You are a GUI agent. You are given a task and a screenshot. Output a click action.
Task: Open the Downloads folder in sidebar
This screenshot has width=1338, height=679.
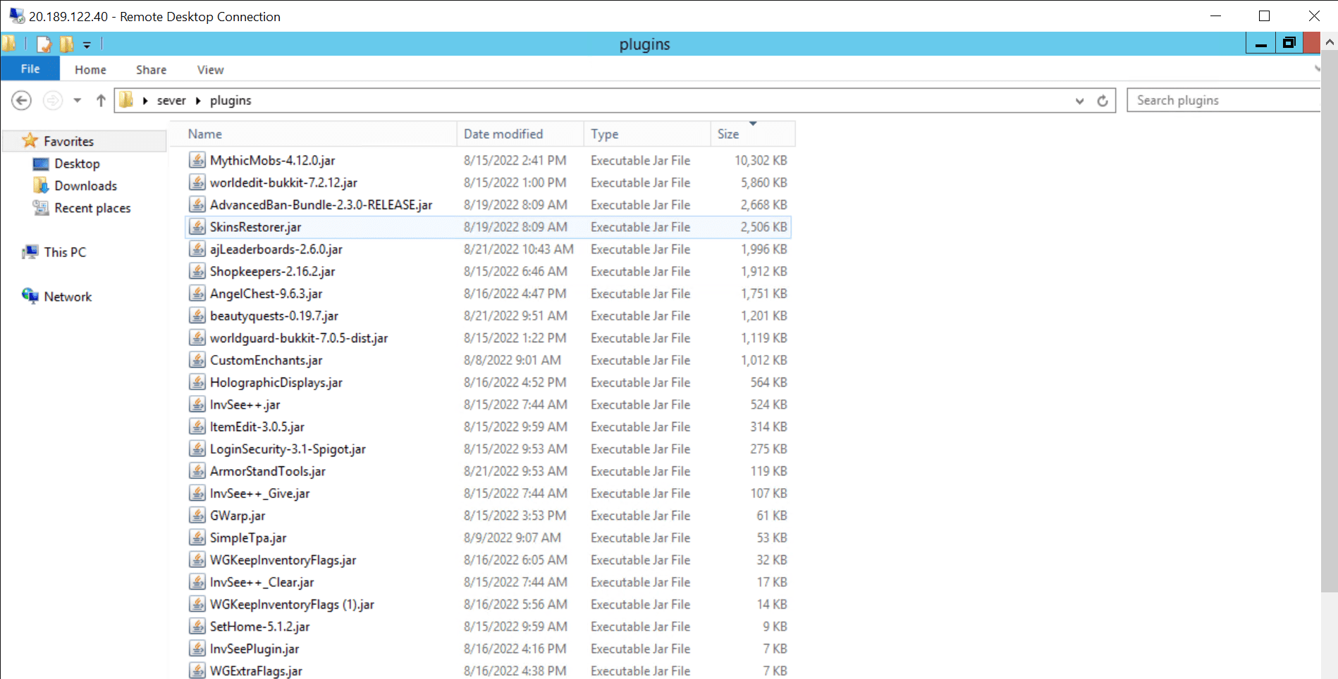tap(85, 186)
